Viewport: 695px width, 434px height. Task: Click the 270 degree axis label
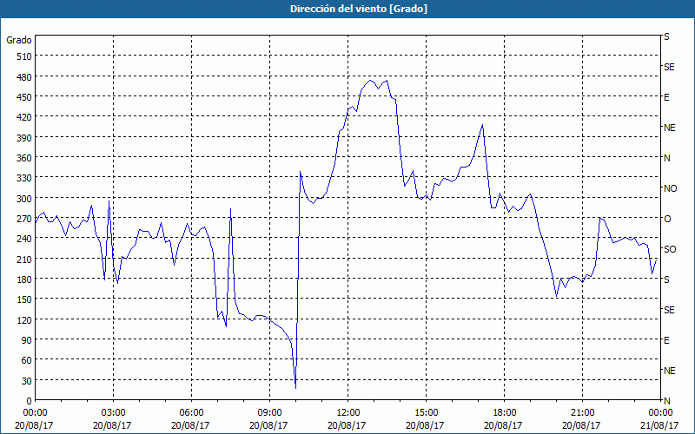tap(24, 219)
